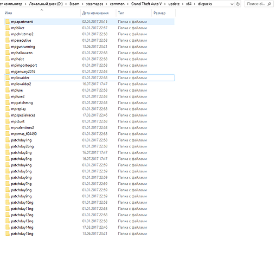The width and height of the screenshot is (276, 271).
Task: Click the mpheist folder icon
Action: click(8, 59)
